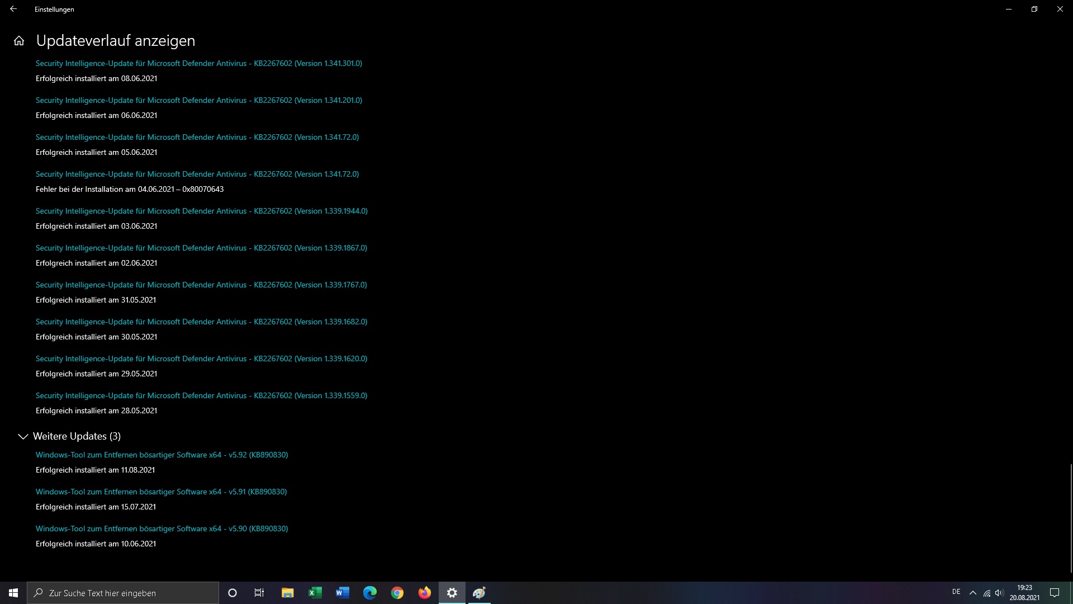Launch Word from the taskbar

(x=342, y=593)
